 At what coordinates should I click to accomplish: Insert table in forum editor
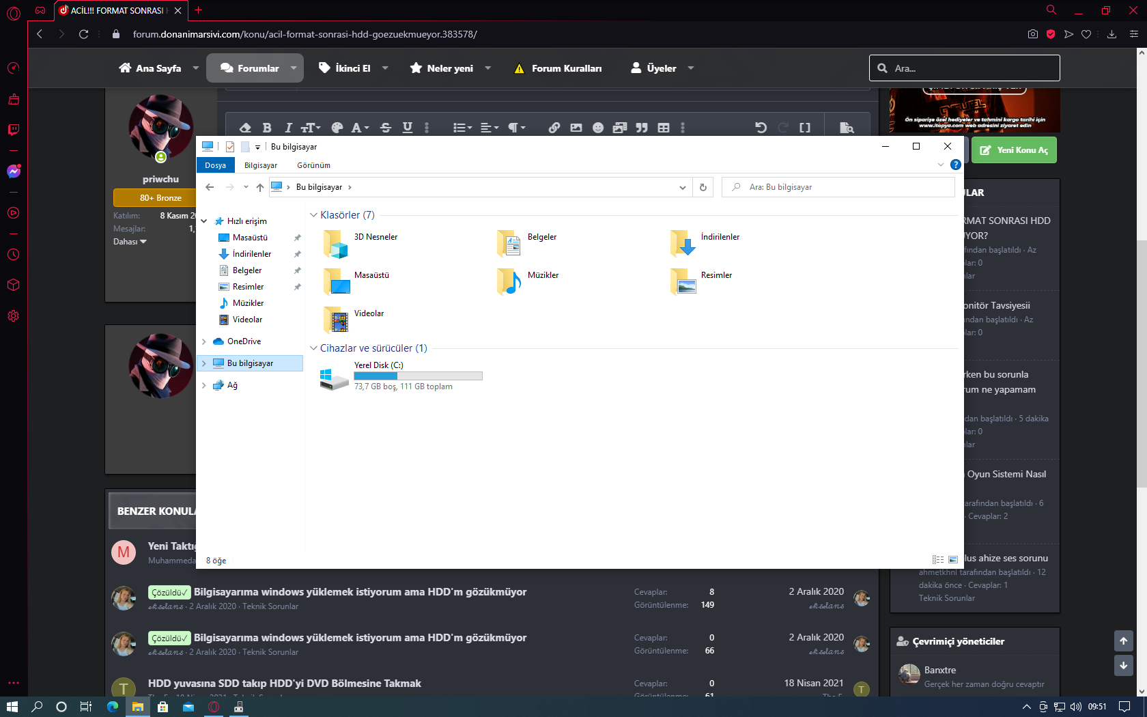coord(664,128)
